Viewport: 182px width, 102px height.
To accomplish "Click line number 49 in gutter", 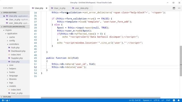I will [35, 58].
